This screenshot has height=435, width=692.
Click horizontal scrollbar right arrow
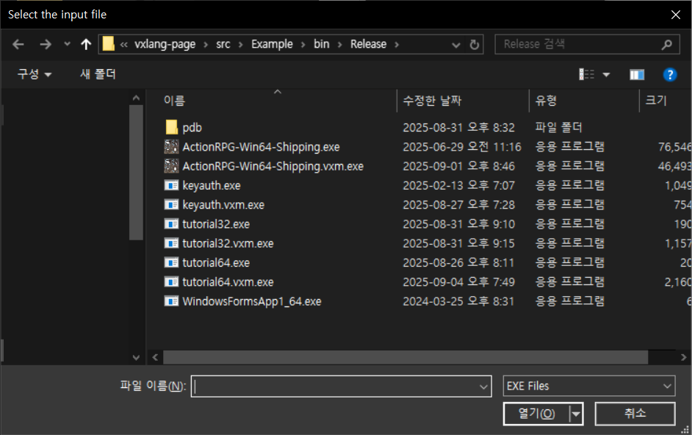coord(684,357)
